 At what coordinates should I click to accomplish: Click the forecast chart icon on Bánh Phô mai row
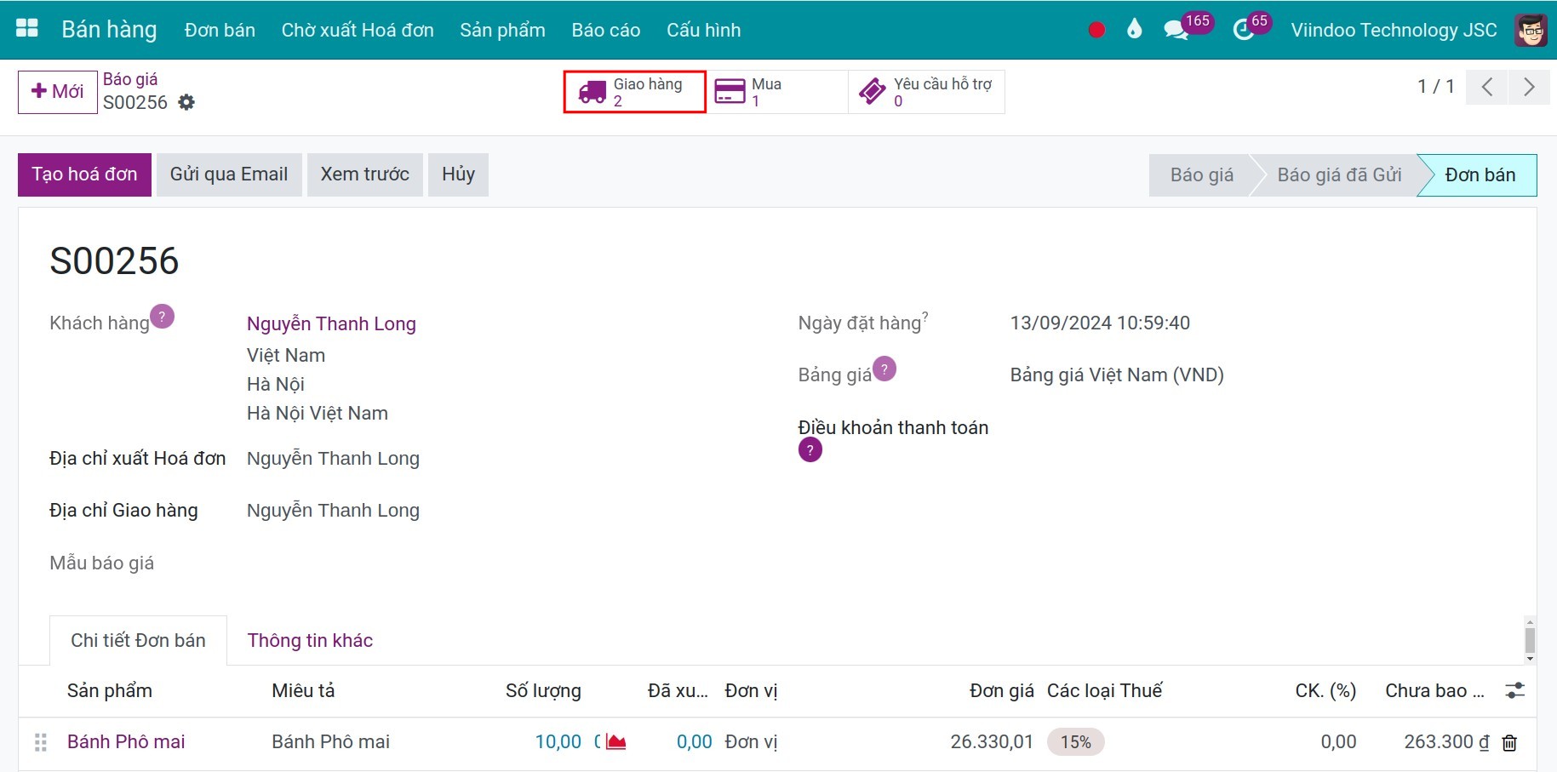pos(616,742)
